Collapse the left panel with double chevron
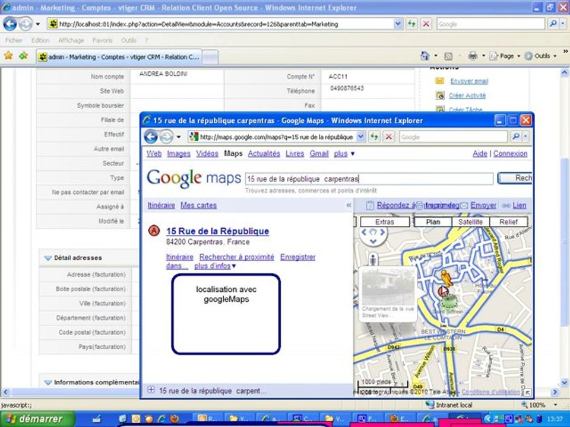570x427 pixels. click(349, 205)
